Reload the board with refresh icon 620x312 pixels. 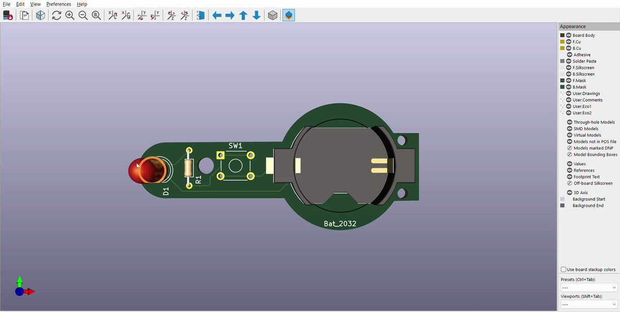[56, 15]
